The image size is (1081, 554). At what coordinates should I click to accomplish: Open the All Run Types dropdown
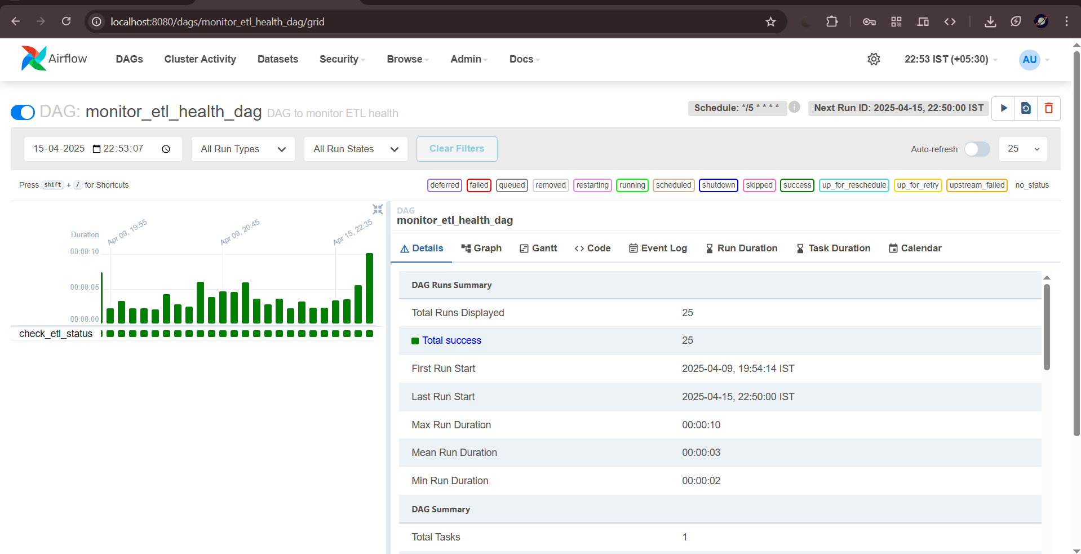point(242,149)
